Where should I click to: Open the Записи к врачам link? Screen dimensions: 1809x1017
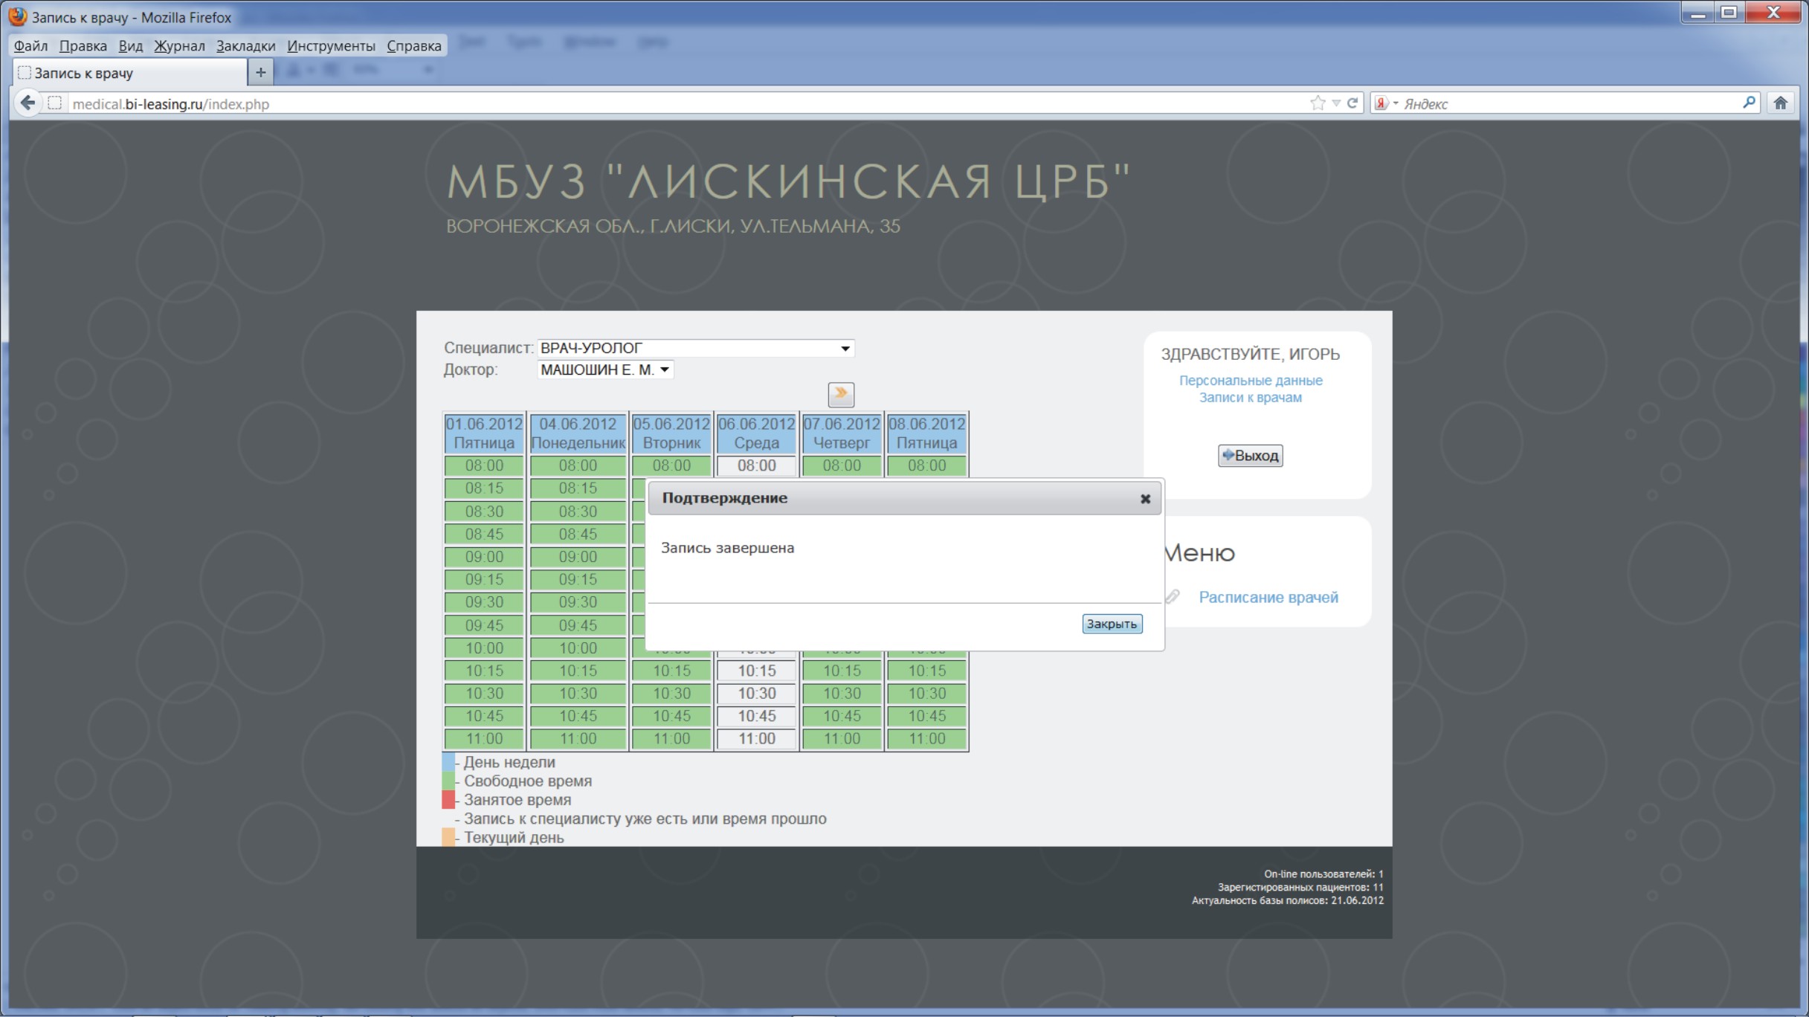[x=1251, y=397]
